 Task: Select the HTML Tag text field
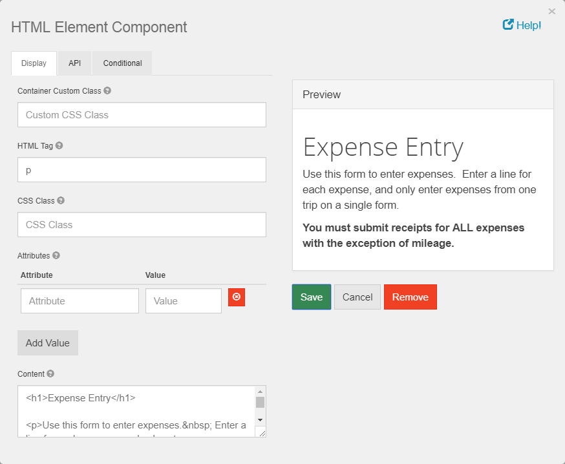pyautogui.click(x=142, y=169)
